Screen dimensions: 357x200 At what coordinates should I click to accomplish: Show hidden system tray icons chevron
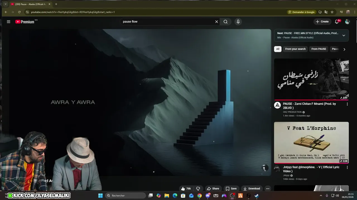click(x=321, y=196)
